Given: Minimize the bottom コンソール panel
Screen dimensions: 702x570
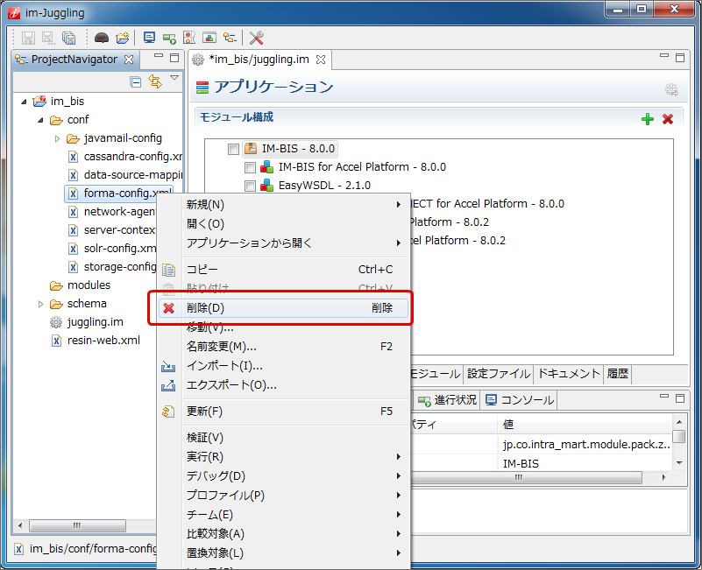Looking at the screenshot, I should (x=664, y=397).
